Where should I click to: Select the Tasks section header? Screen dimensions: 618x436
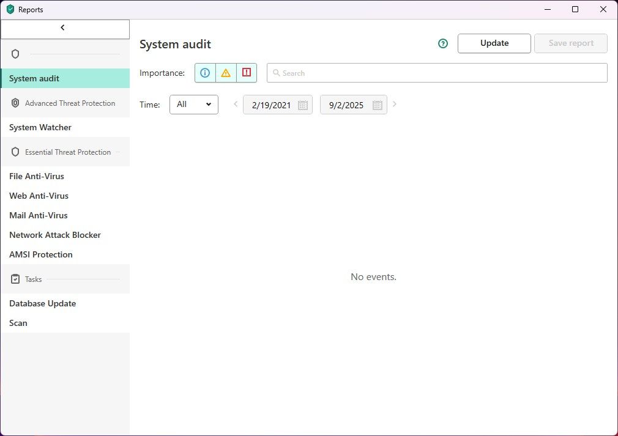tap(33, 279)
